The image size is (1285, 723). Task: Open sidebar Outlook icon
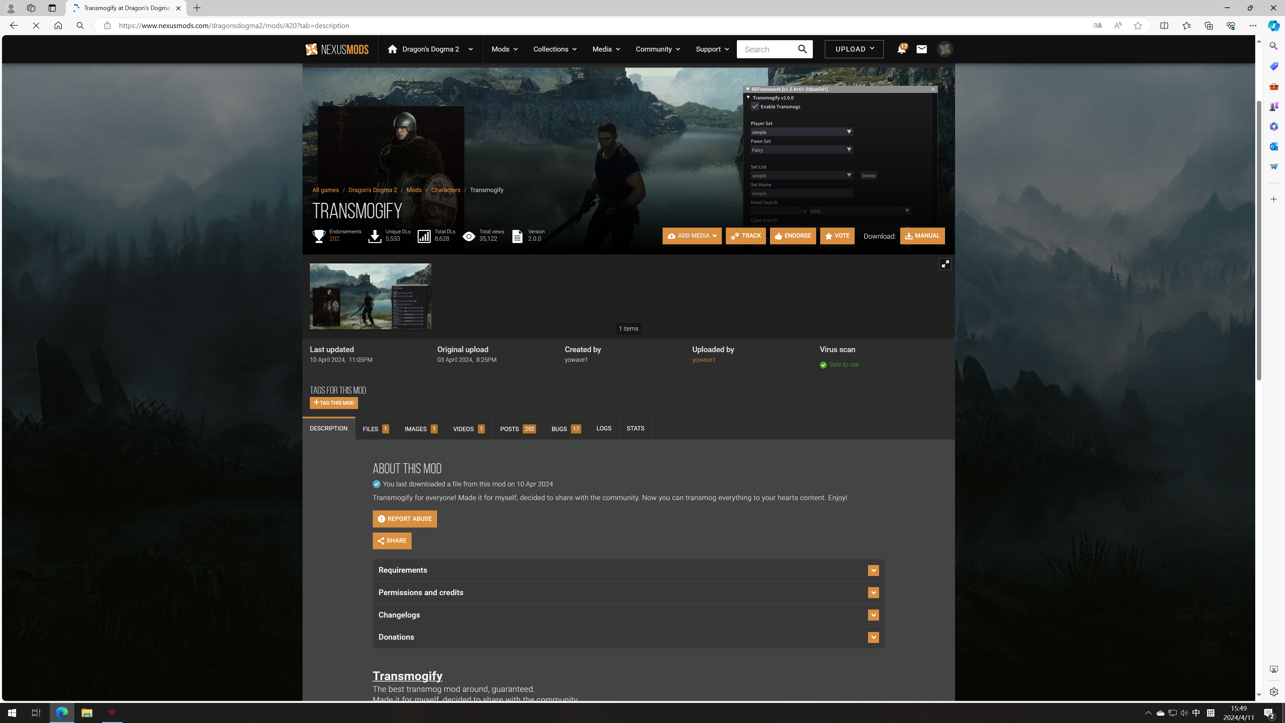1274,146
